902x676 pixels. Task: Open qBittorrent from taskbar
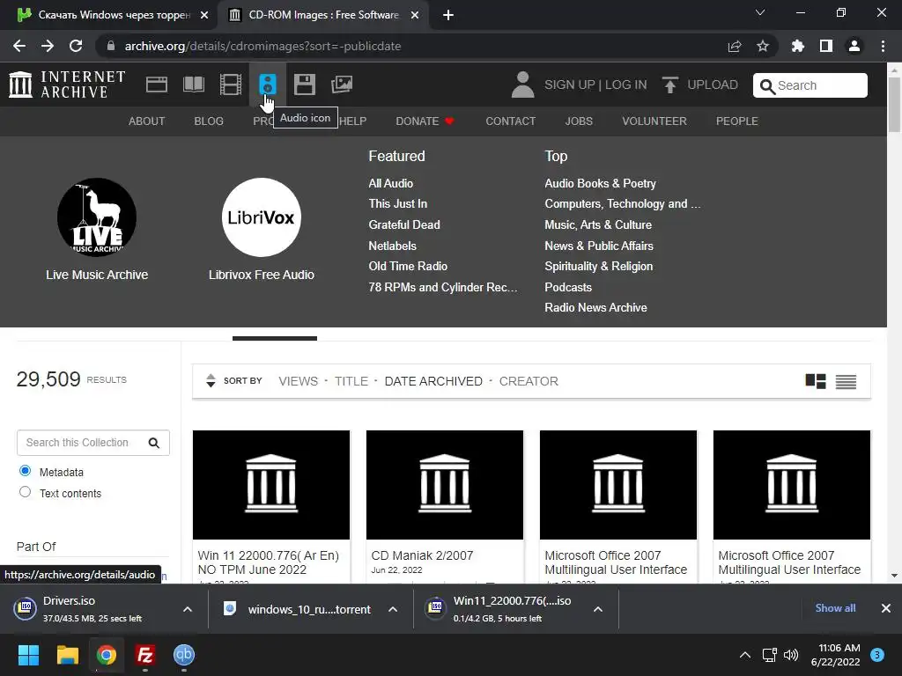pos(184,655)
